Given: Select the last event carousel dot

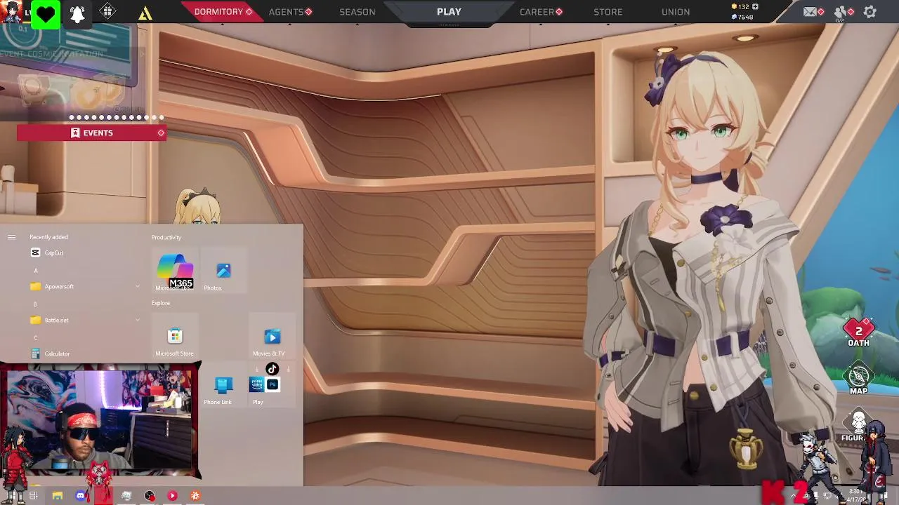Looking at the screenshot, I should [x=162, y=117].
